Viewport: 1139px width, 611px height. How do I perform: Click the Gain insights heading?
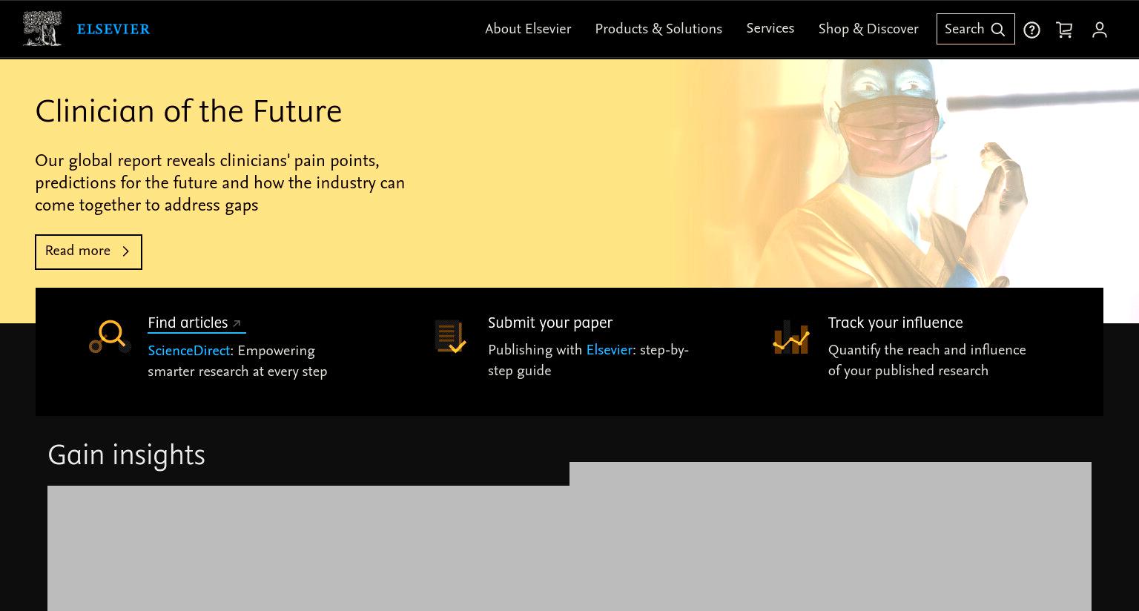126,455
